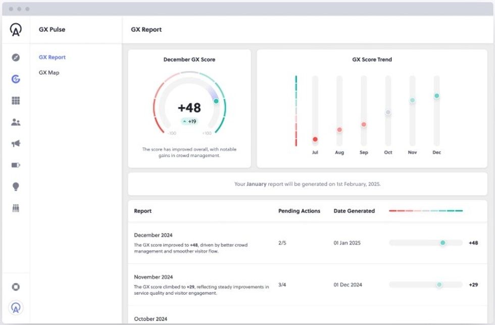Image resolution: width=495 pixels, height=325 pixels.
Task: Open the apps grid icon in the sidebar
Action: pyautogui.click(x=16, y=100)
